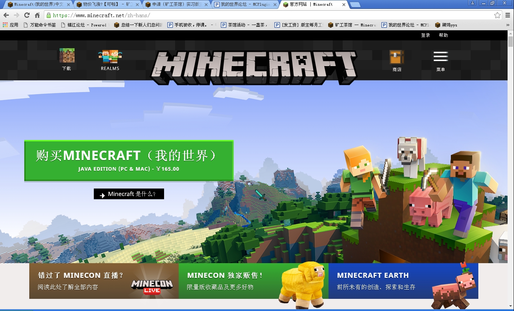Open the 镇江论坛 bookmark
Screen dimensions: 514x311
[x=84, y=25]
